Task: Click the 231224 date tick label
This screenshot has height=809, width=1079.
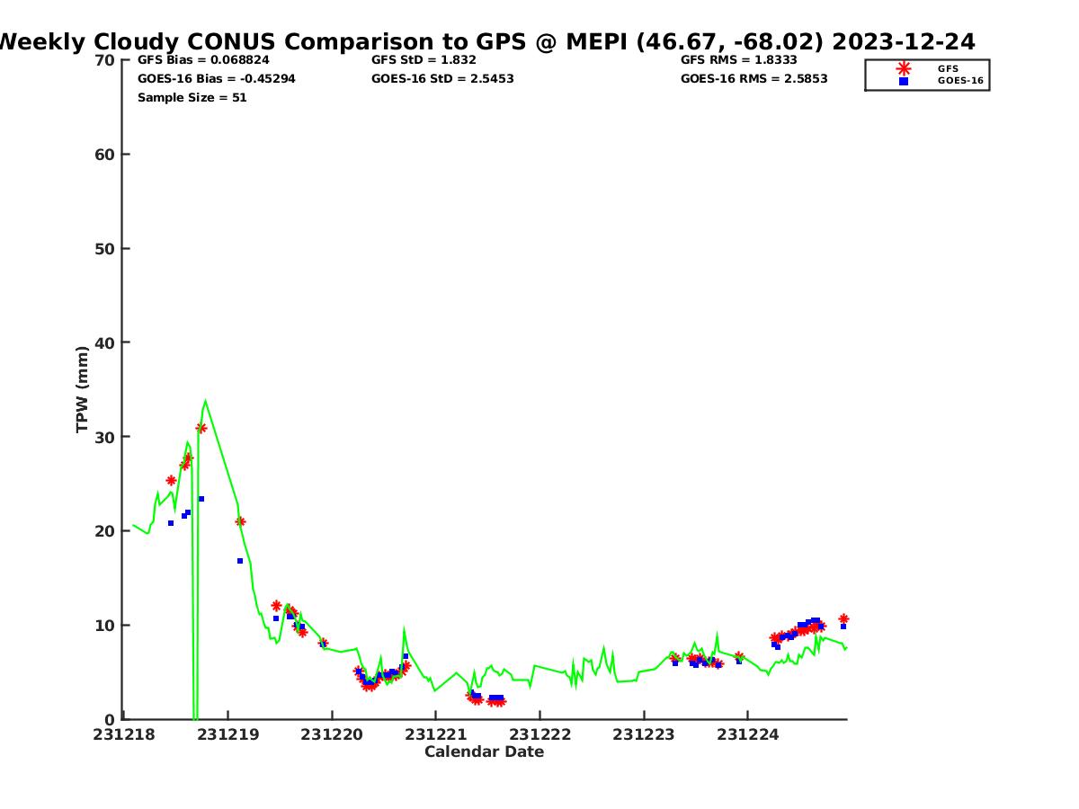Action: point(747,734)
